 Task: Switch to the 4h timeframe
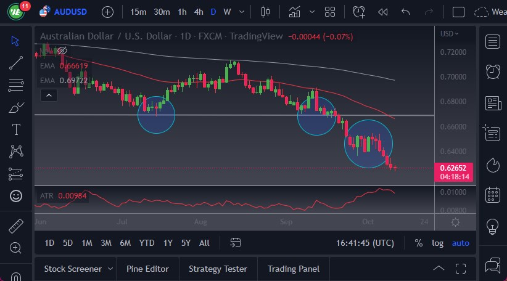click(199, 12)
